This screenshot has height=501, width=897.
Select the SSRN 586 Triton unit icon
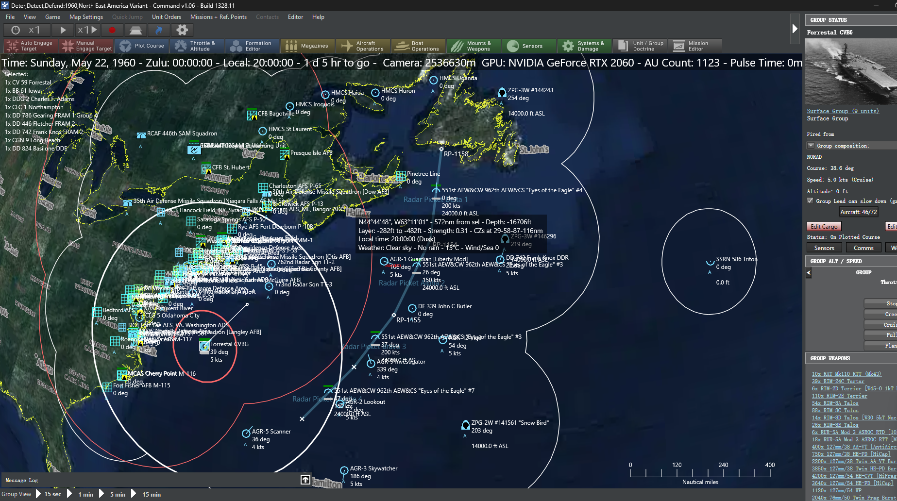[x=710, y=262]
